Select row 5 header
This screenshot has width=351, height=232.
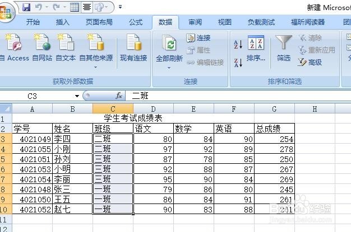(6, 159)
